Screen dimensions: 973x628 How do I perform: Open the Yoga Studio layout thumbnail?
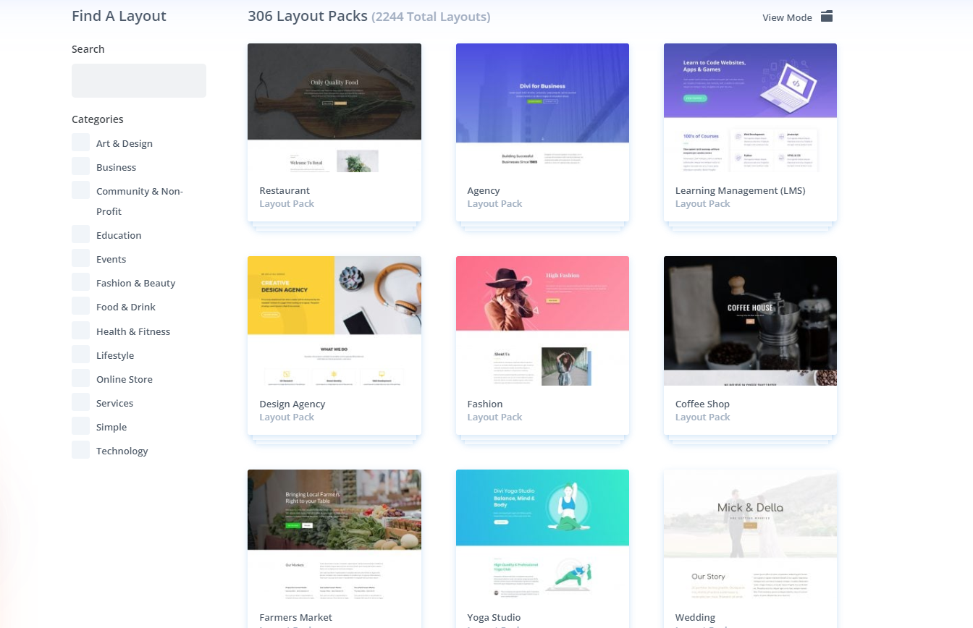tap(542, 534)
